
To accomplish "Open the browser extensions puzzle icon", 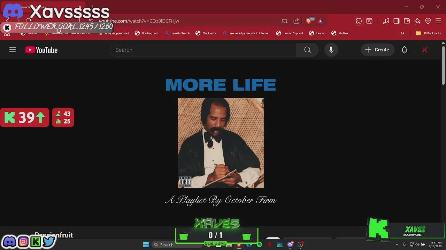I will click(359, 21).
